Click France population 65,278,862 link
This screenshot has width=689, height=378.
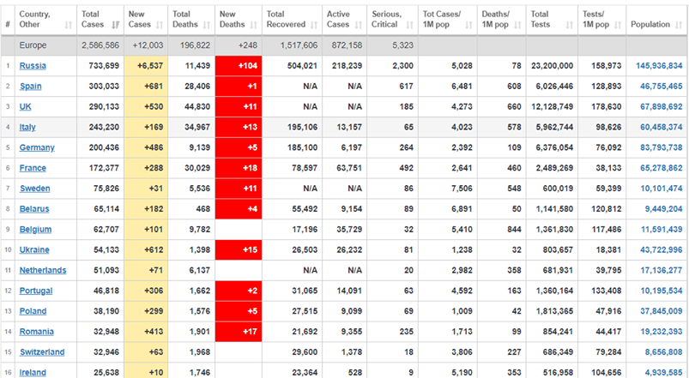pos(662,168)
